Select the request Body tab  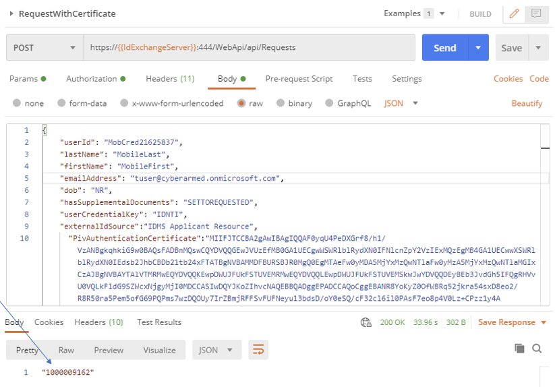click(x=231, y=78)
